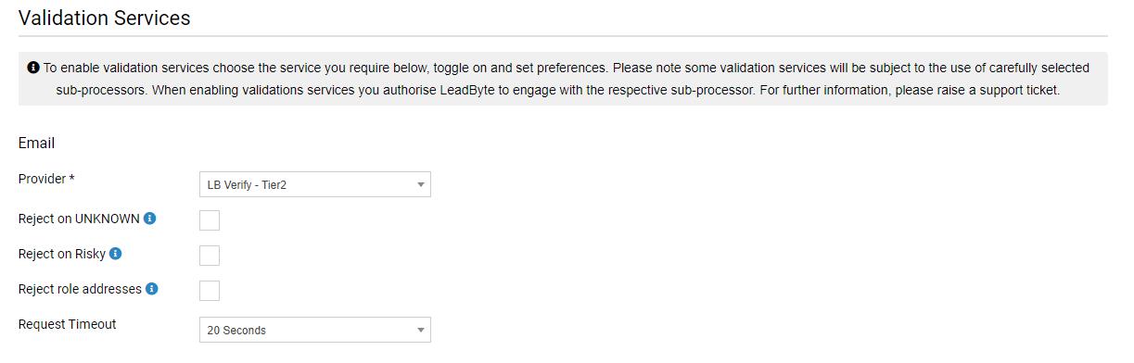
Task: Click info icon beside Reject role addresses
Action: point(152,289)
